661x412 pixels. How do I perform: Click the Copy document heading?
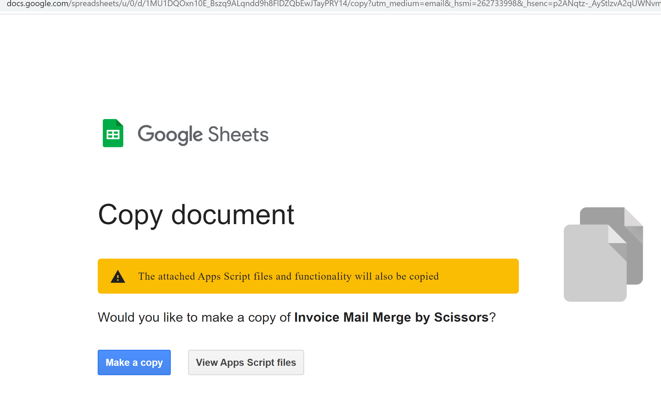tap(196, 215)
